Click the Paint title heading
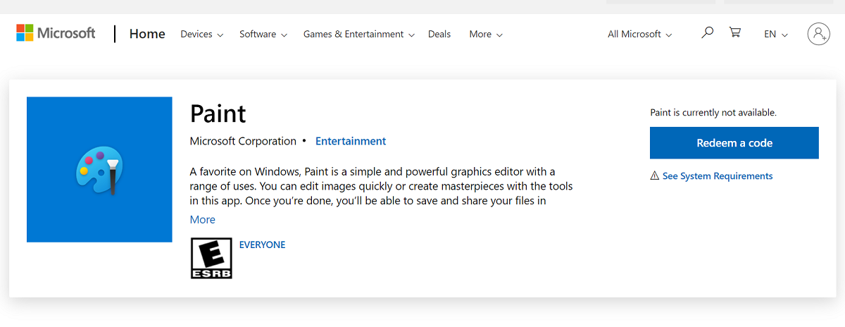 [218, 113]
